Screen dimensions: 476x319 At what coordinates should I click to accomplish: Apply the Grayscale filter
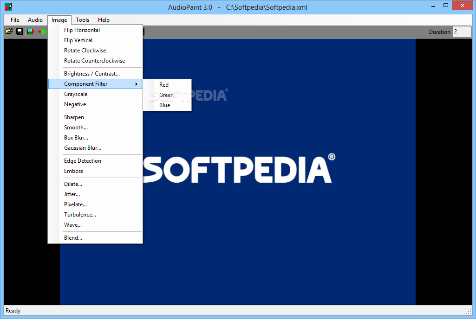tap(95, 94)
